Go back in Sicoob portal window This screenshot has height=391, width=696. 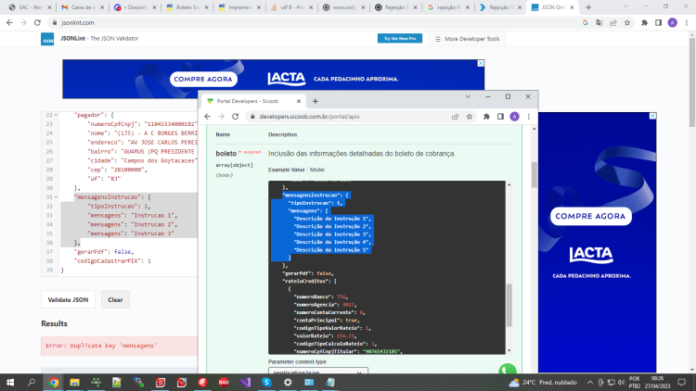(x=208, y=116)
